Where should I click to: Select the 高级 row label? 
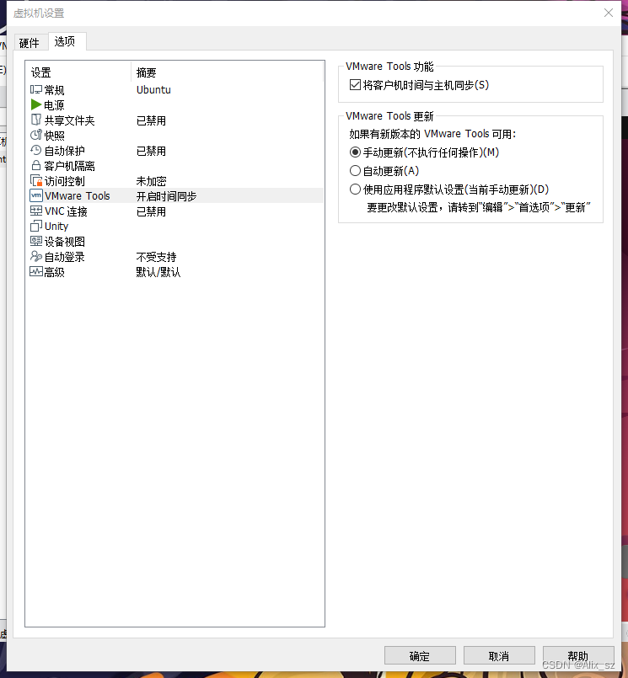(x=54, y=272)
